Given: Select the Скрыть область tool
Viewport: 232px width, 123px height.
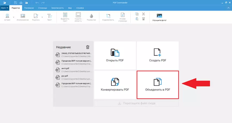Looking at the screenshot, I should click(x=78, y=17).
